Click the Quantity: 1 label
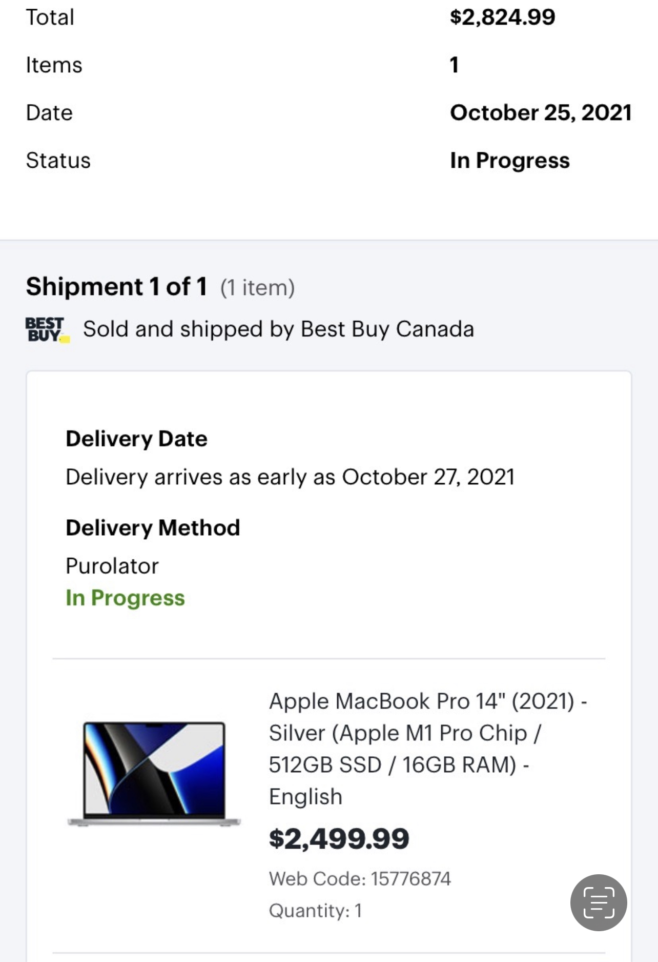The width and height of the screenshot is (658, 962). 315,910
